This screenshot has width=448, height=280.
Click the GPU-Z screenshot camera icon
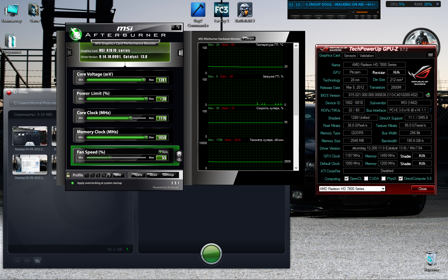click(431, 55)
